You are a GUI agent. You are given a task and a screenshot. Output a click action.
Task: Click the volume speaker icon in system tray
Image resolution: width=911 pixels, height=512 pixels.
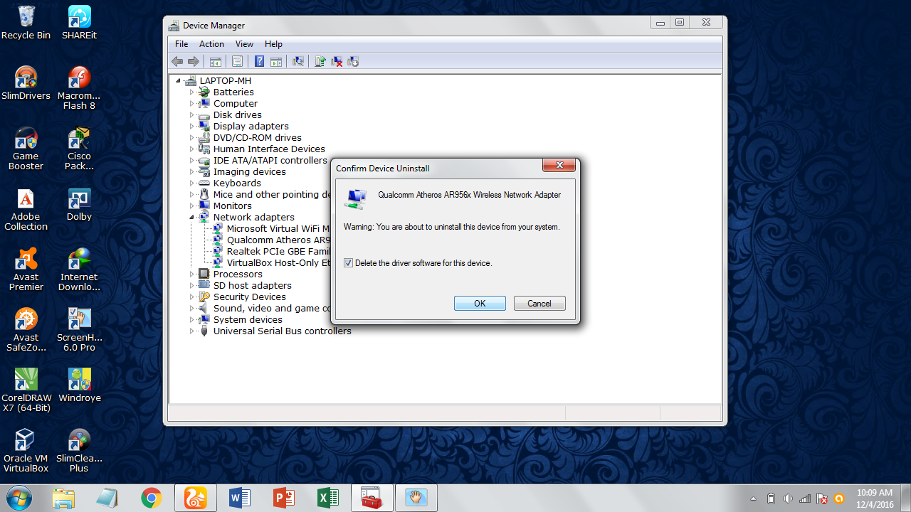pyautogui.click(x=788, y=498)
